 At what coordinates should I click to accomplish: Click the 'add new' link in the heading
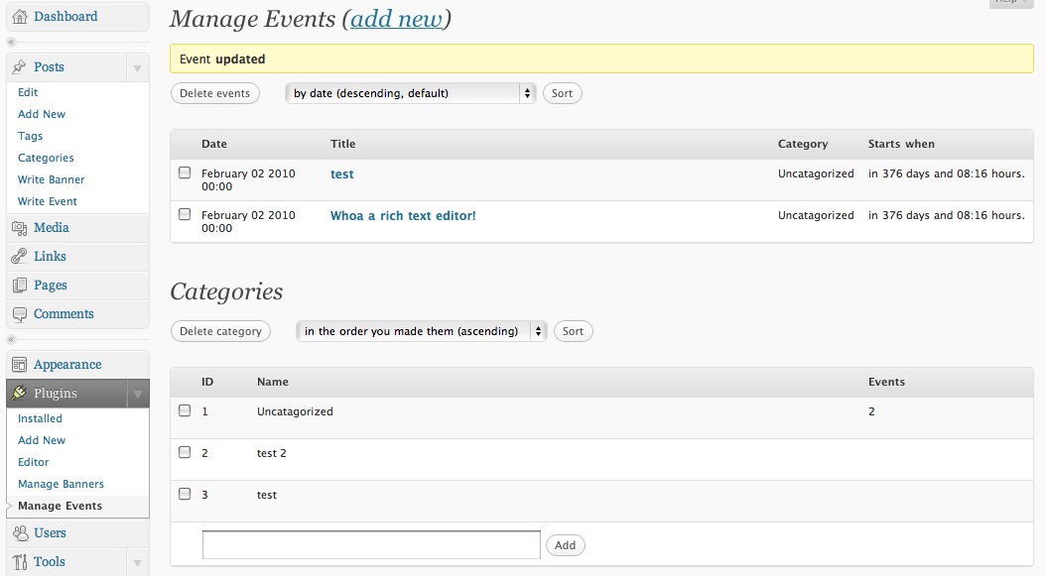click(396, 19)
